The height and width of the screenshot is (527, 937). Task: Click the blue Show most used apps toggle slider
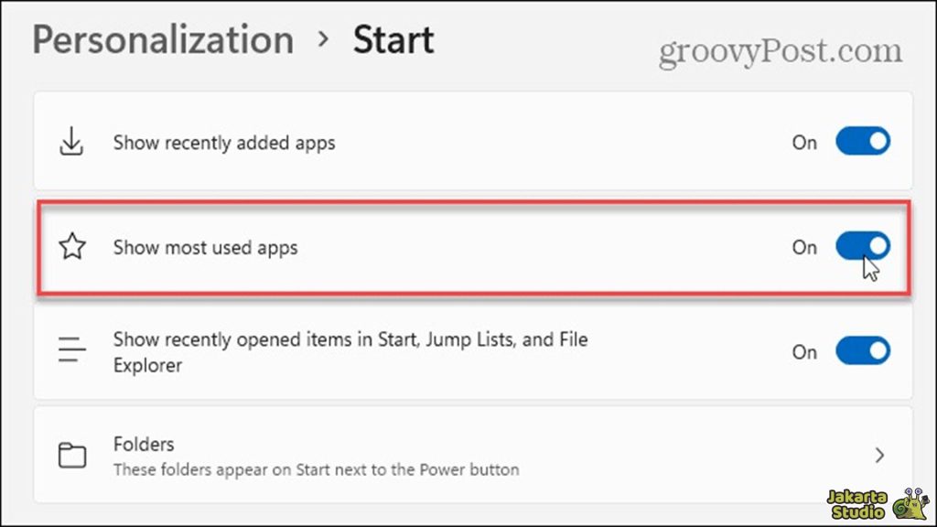[x=861, y=246]
